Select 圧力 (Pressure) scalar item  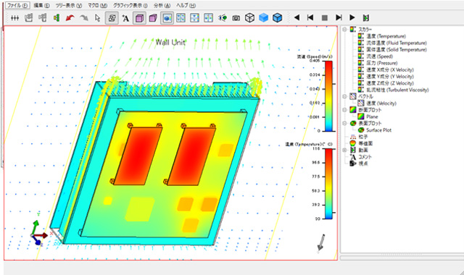pyautogui.click(x=382, y=63)
